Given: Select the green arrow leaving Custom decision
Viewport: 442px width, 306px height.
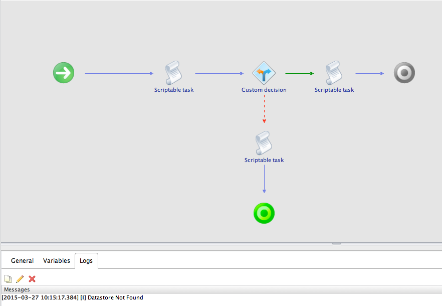Looking at the screenshot, I should 299,74.
